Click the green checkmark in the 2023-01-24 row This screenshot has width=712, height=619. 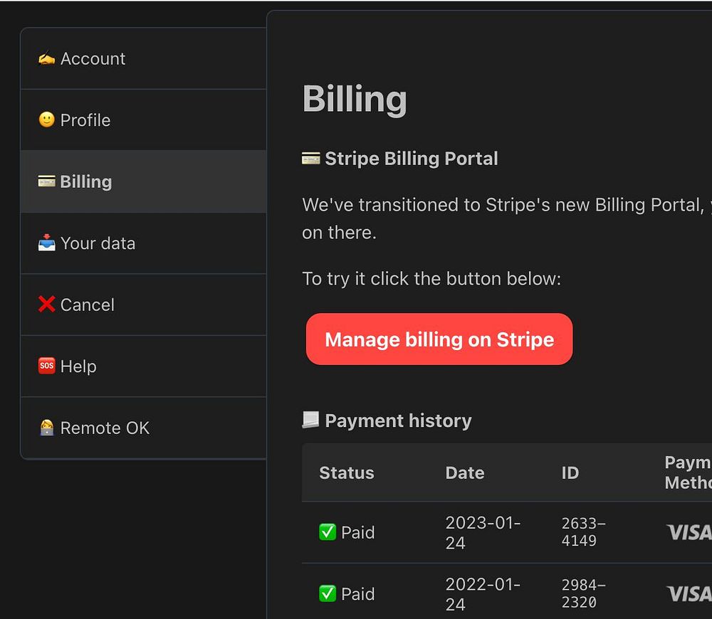pos(328,532)
